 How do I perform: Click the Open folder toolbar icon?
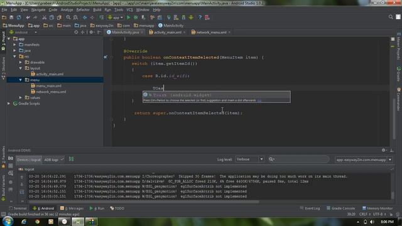coord(4,18)
